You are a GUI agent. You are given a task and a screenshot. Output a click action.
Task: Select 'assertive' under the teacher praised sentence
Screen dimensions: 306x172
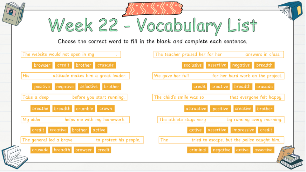tap(217, 65)
